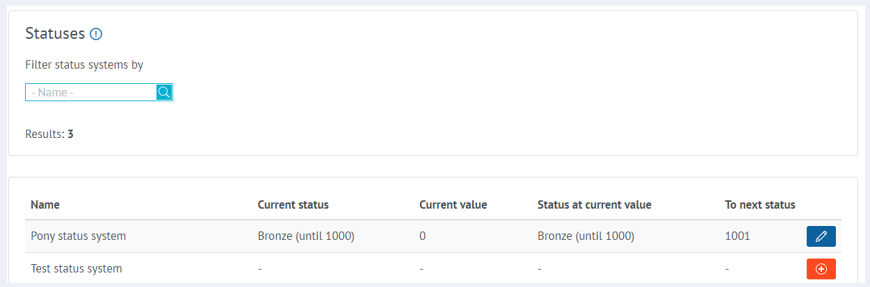
Task: Click the Name column header
Action: click(x=45, y=205)
